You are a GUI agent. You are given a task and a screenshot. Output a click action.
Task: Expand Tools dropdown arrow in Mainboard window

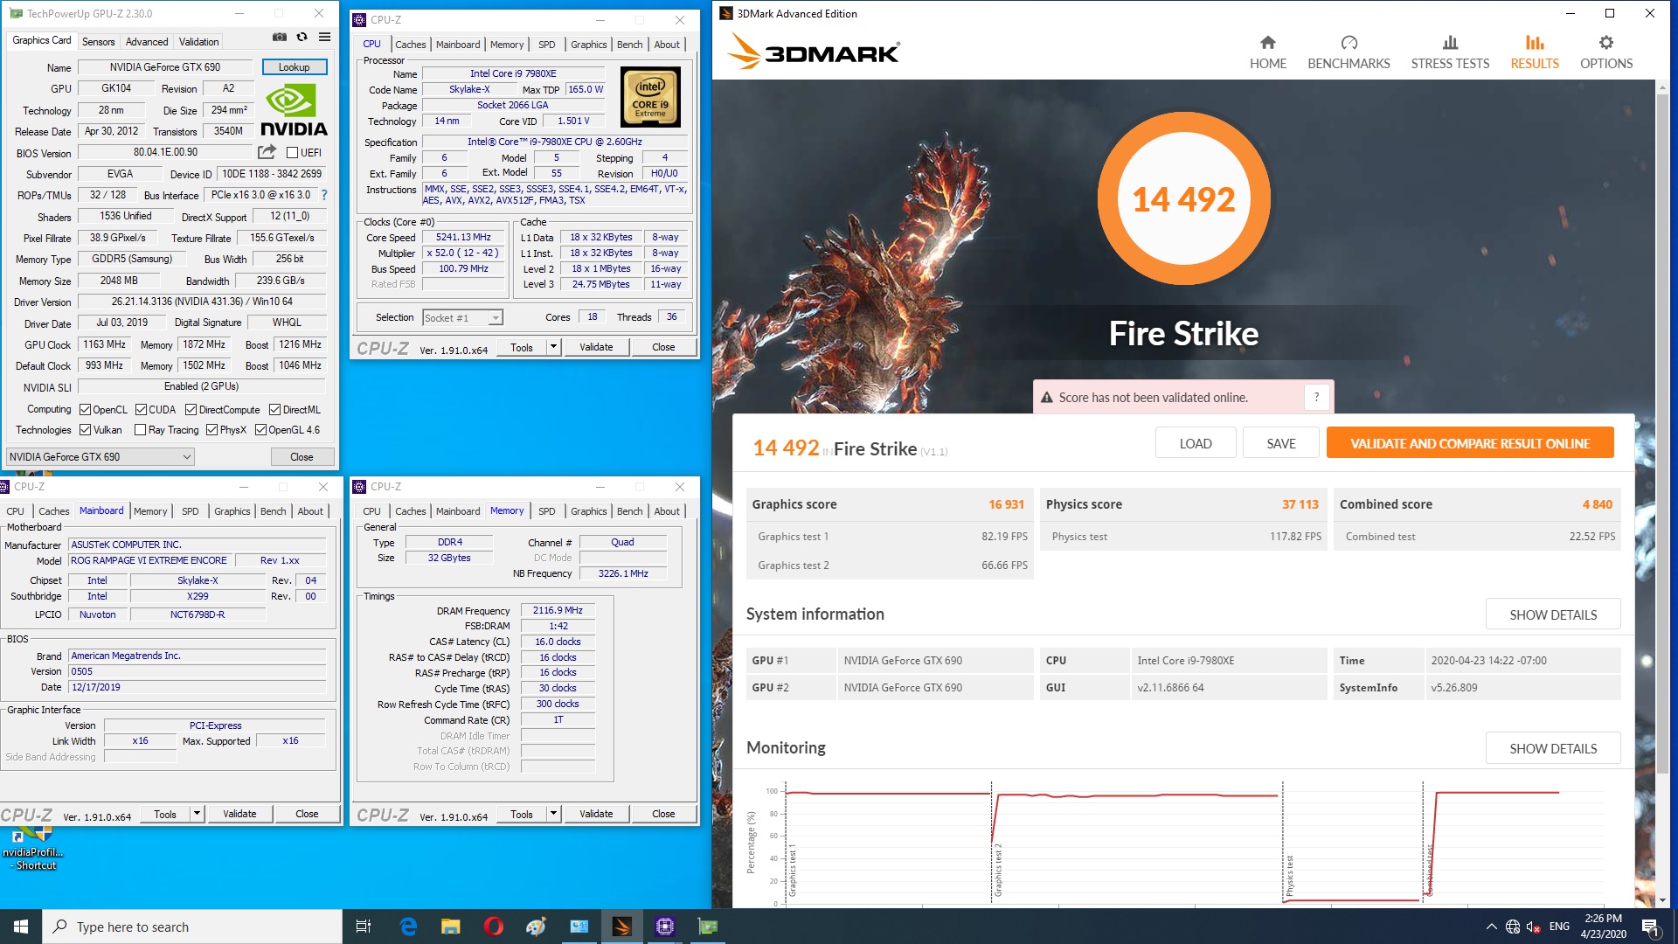pos(197,814)
